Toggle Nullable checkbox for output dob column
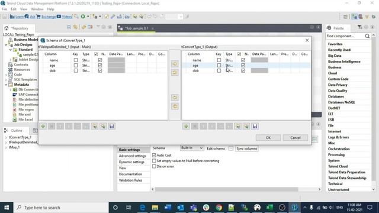The image size is (379, 213). click(243, 70)
